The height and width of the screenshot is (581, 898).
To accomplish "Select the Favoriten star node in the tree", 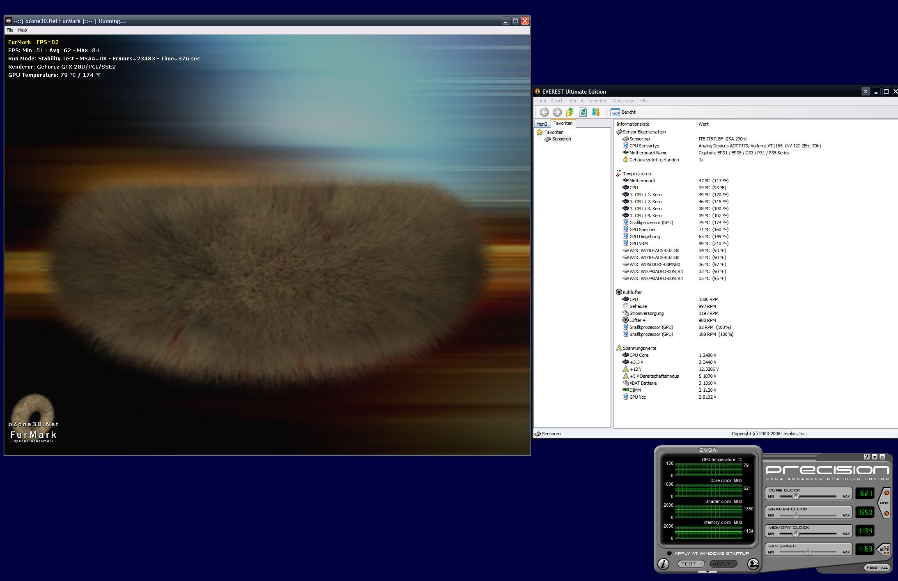I will pyautogui.click(x=550, y=132).
